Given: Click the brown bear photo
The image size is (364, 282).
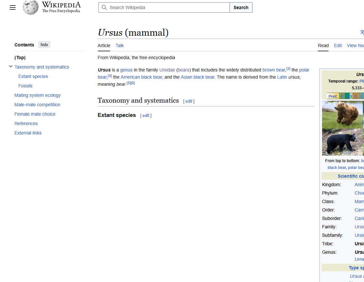Looking at the screenshot, I should coord(343,113).
